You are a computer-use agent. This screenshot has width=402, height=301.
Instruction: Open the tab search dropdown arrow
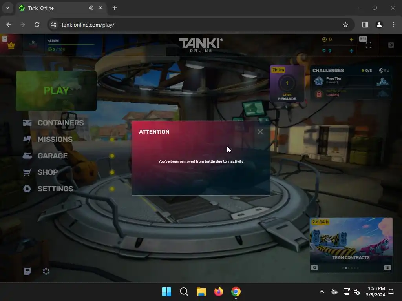click(8, 8)
